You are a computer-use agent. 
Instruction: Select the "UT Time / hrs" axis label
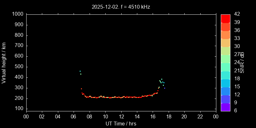click(121, 124)
